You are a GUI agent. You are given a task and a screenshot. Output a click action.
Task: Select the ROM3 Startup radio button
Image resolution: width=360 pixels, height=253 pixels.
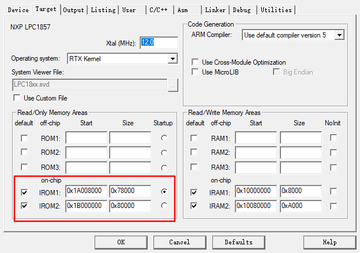pyautogui.click(x=164, y=168)
